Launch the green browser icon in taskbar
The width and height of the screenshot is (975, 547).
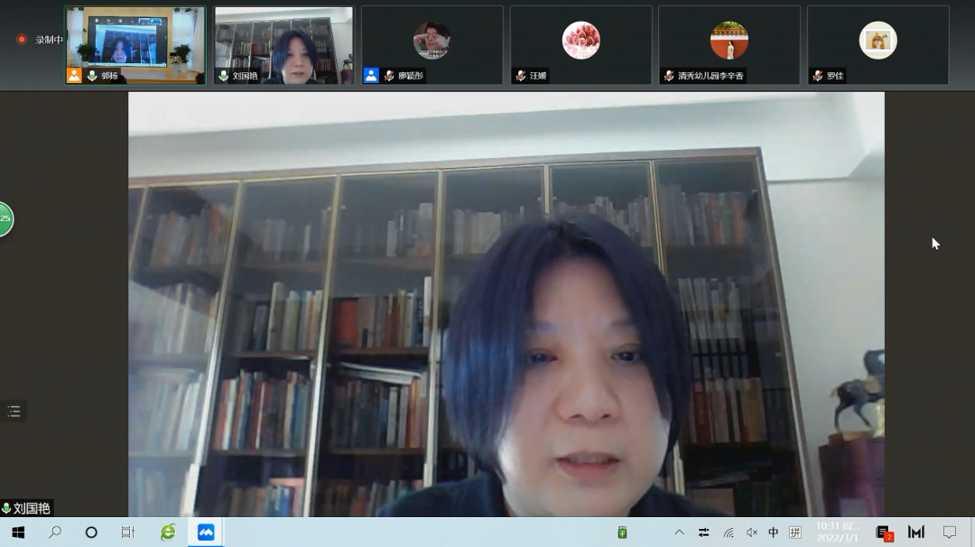(168, 533)
